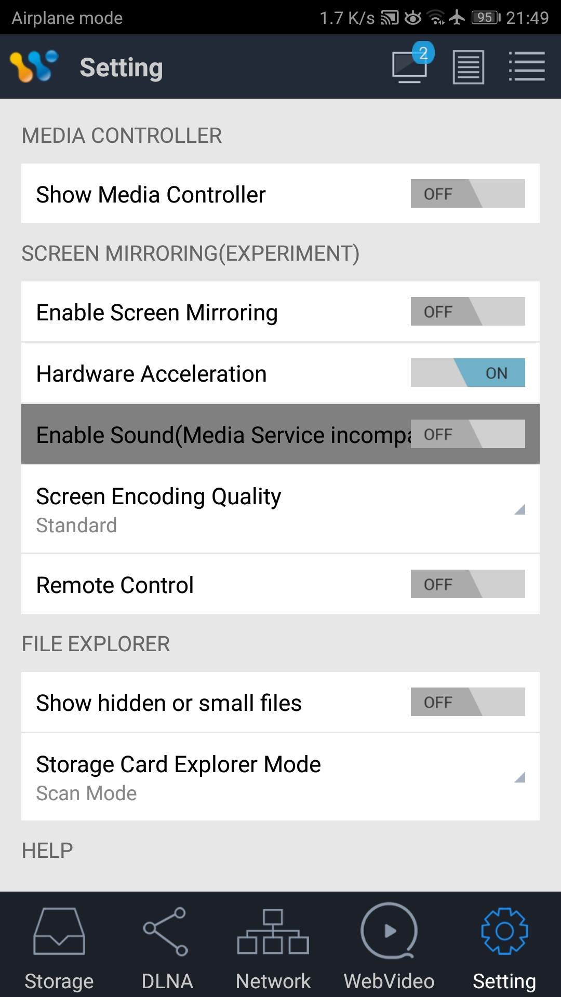Tap the Storage Card Explorer Mode label
This screenshot has height=997, width=561.
(x=178, y=764)
